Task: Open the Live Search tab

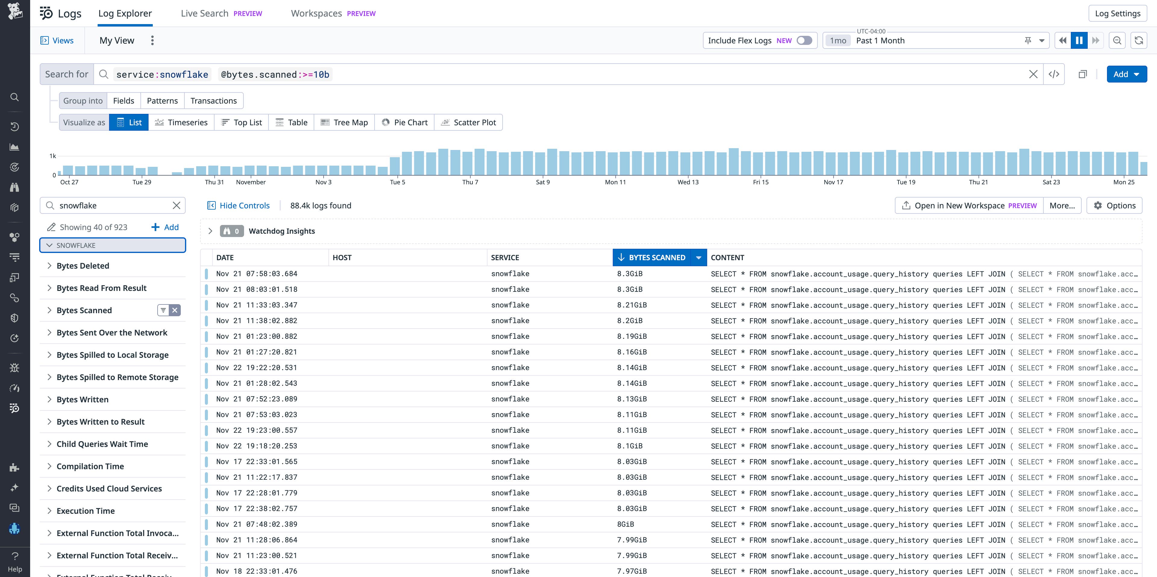Action: pyautogui.click(x=204, y=13)
